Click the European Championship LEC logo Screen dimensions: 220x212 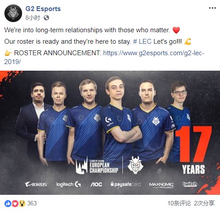(x=97, y=166)
